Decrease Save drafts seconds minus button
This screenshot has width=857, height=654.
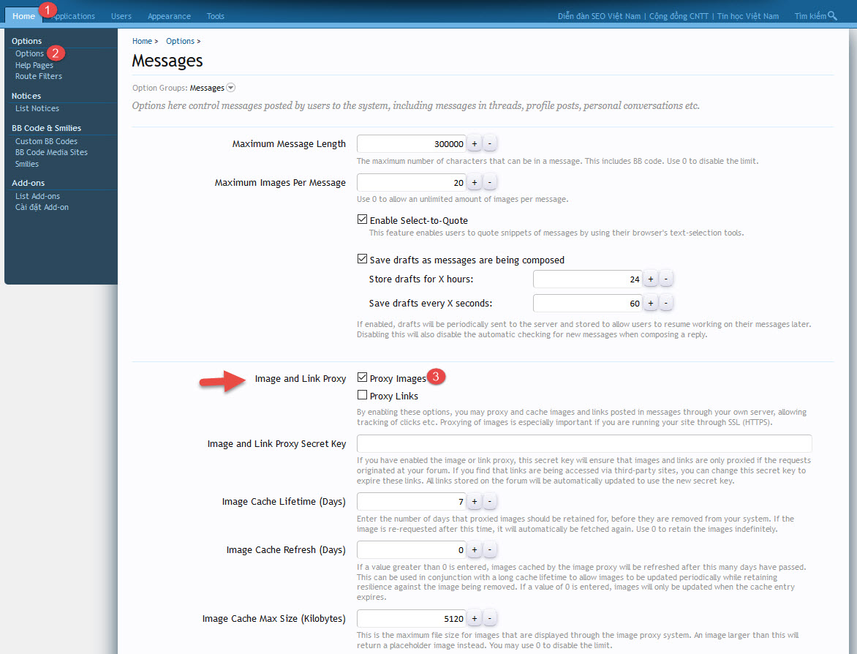[x=666, y=303]
